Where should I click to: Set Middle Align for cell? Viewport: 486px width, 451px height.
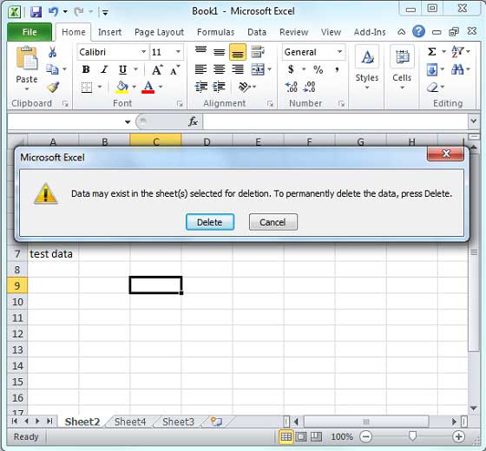pos(219,52)
